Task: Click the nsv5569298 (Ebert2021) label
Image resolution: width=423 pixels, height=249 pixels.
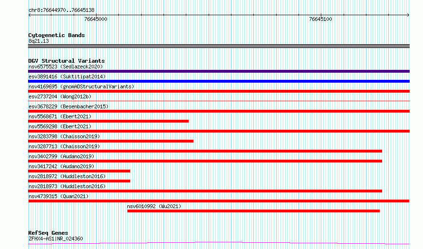Action: click(x=60, y=126)
